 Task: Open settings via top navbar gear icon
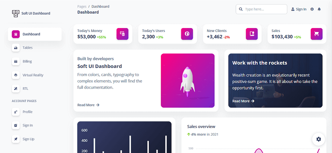pos(312,9)
